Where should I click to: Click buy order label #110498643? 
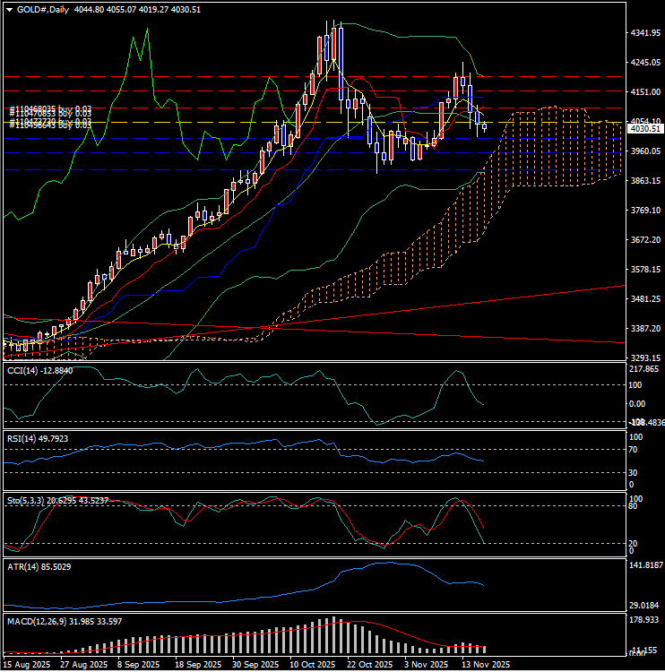50,125
